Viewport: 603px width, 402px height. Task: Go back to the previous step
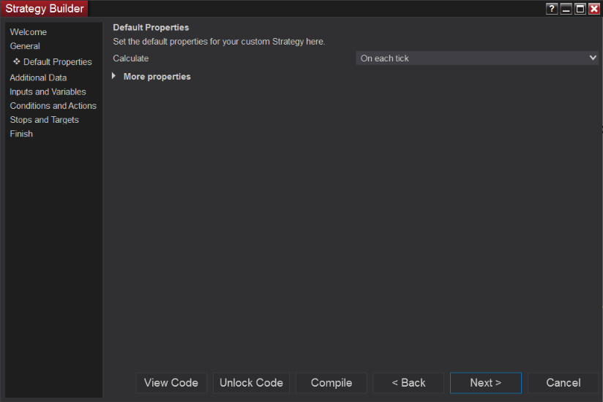[x=408, y=383]
